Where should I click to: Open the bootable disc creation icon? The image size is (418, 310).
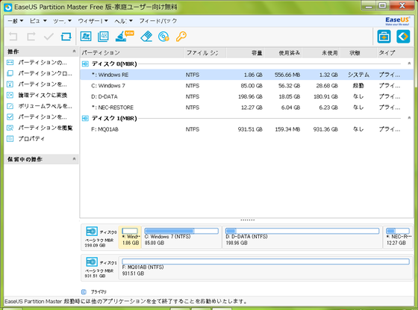[163, 37]
